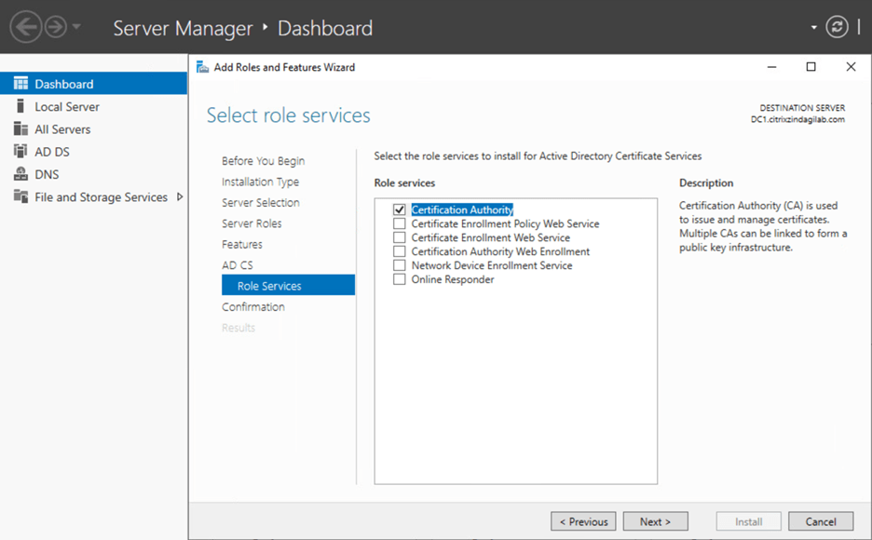Screen dimensions: 872x540
Task: Uncheck the Certification Authority checkbox
Action: click(400, 209)
